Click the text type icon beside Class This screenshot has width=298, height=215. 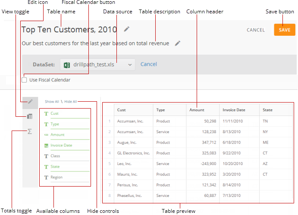46,156
